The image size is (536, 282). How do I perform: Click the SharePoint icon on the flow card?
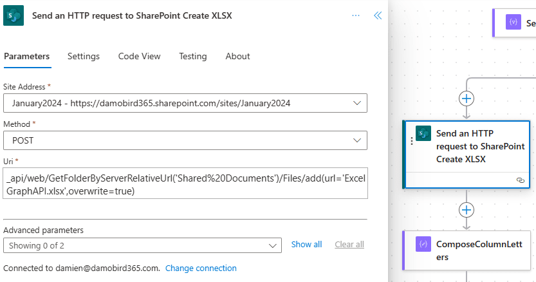click(x=423, y=133)
